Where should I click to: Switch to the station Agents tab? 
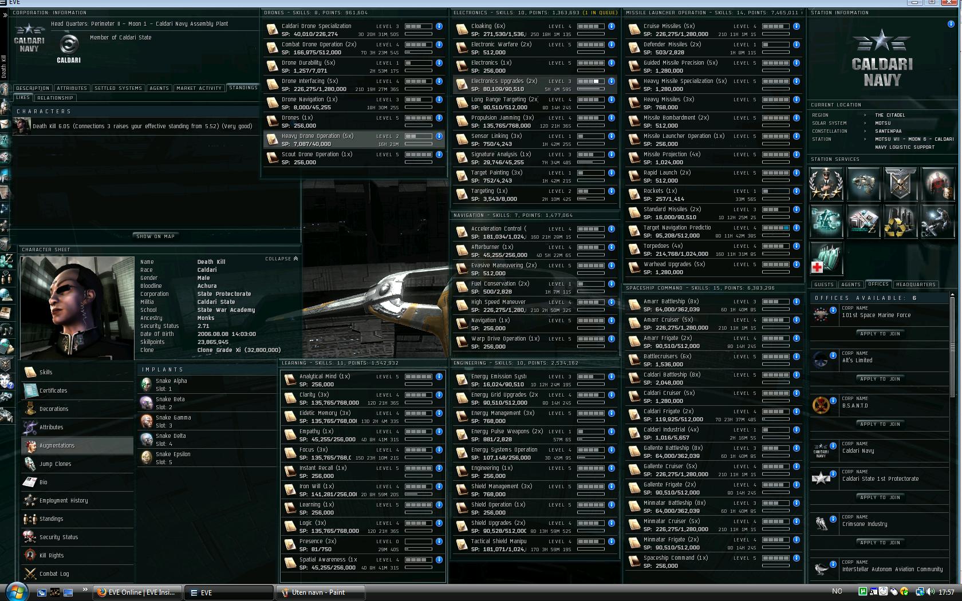[850, 284]
